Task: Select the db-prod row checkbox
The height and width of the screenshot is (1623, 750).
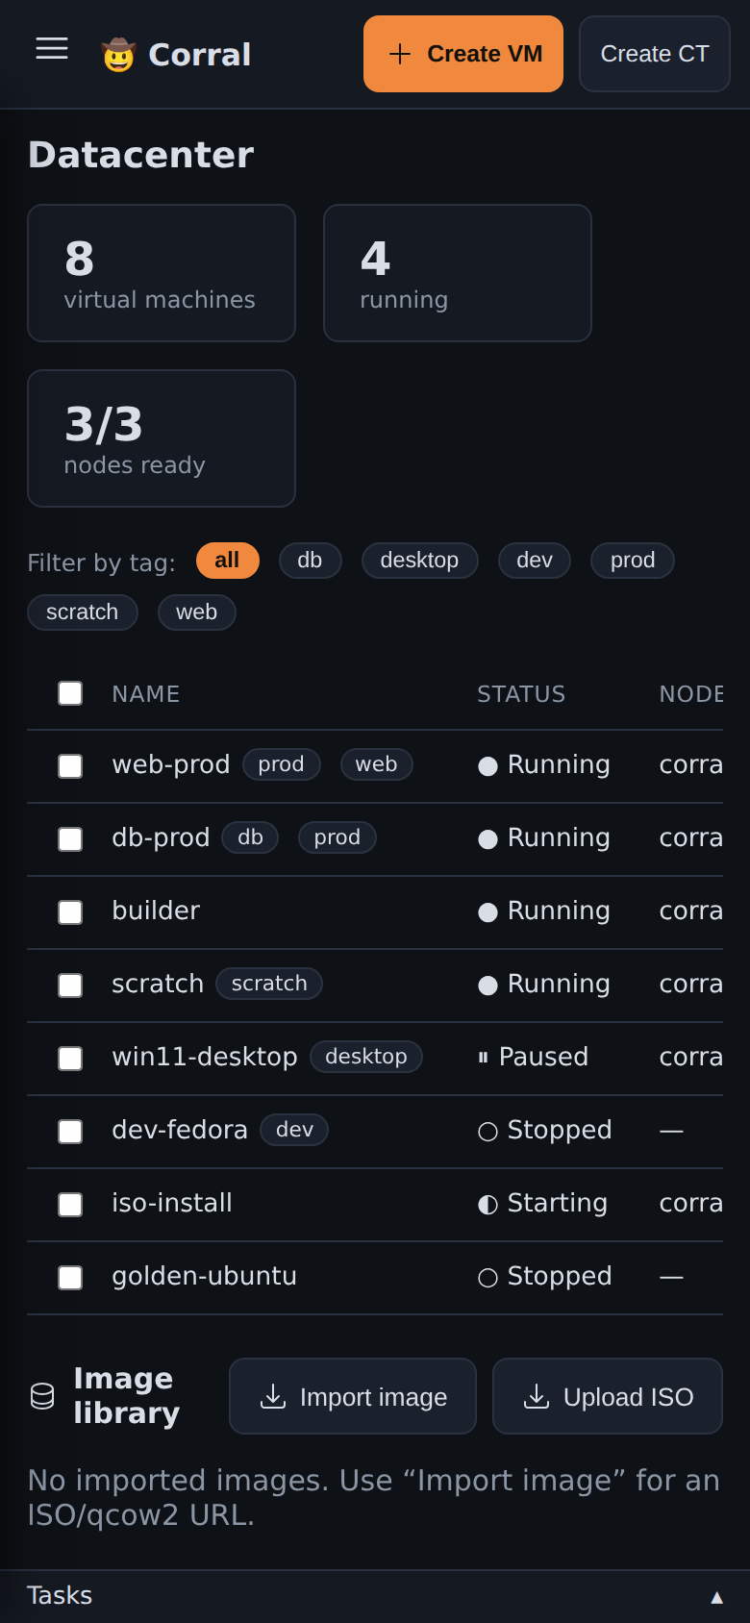Action: (70, 839)
